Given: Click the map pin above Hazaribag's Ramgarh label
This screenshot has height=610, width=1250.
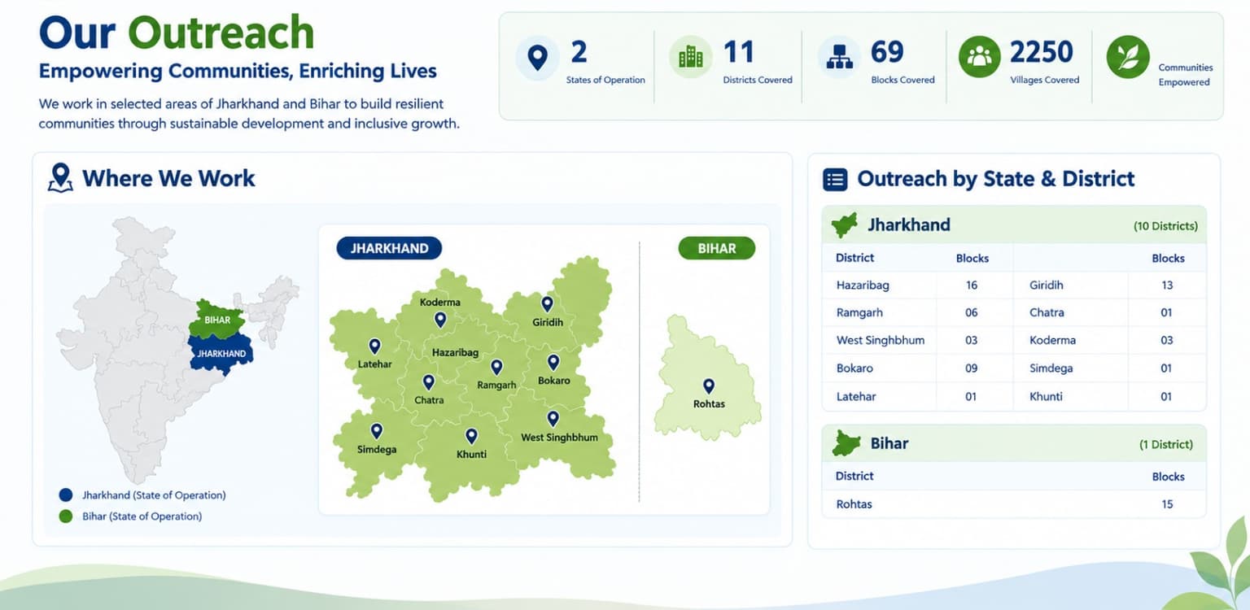Looking at the screenshot, I should (x=496, y=368).
